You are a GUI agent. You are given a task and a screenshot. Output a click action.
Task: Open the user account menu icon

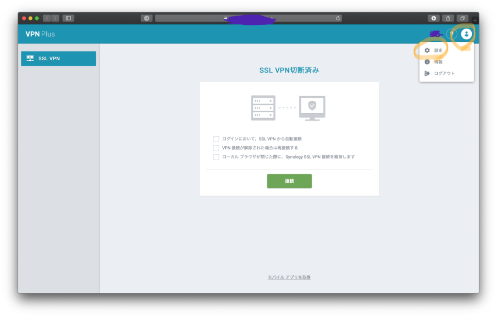466,34
